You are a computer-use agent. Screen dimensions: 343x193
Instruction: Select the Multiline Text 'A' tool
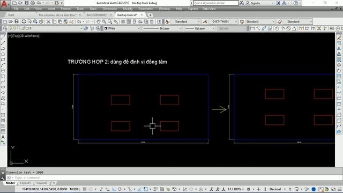(3, 137)
